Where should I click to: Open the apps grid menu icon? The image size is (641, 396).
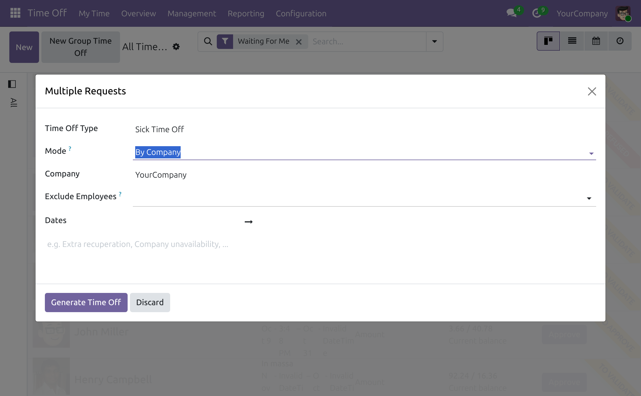(15, 13)
